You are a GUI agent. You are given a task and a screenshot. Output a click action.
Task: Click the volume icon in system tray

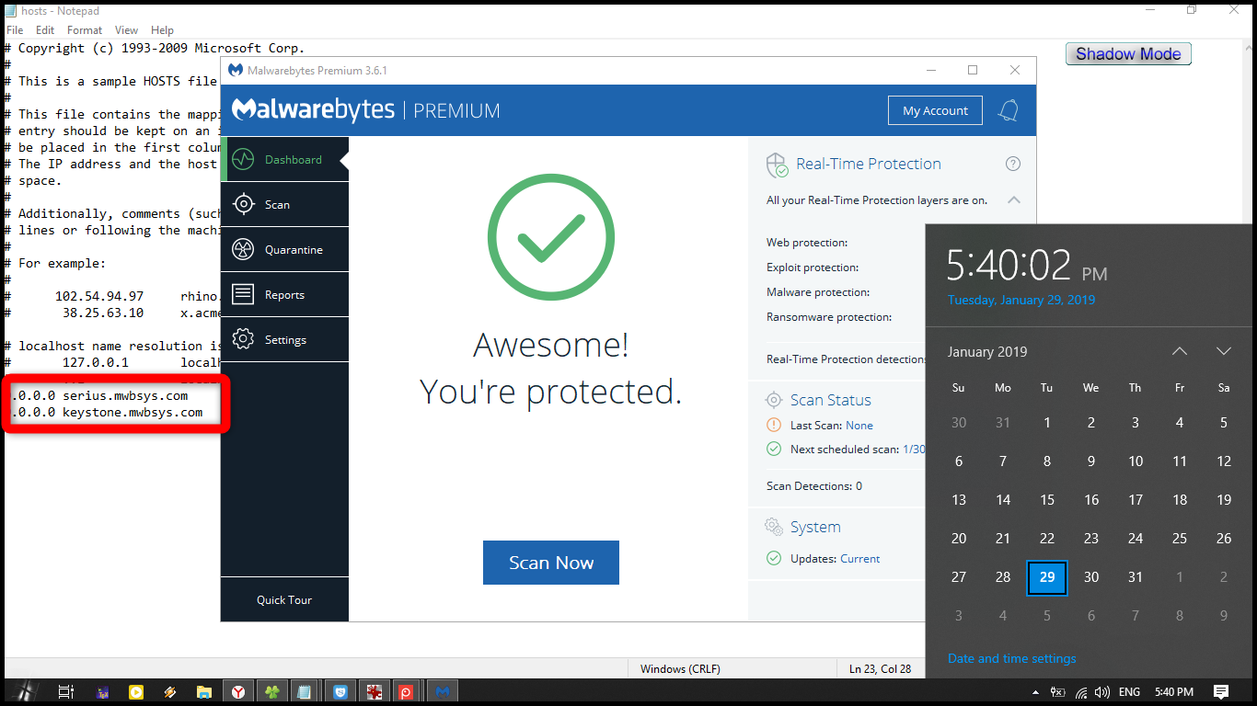click(1102, 692)
